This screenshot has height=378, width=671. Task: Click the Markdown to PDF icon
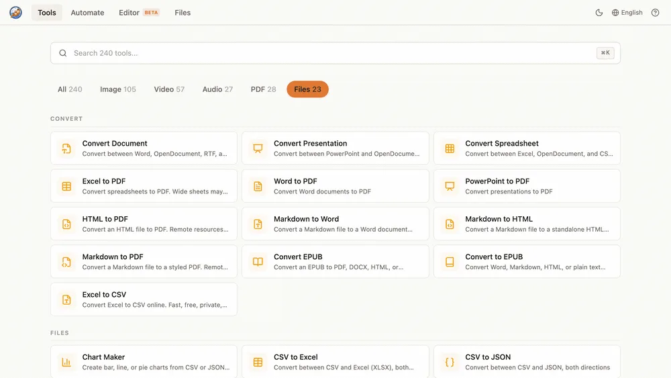click(66, 262)
